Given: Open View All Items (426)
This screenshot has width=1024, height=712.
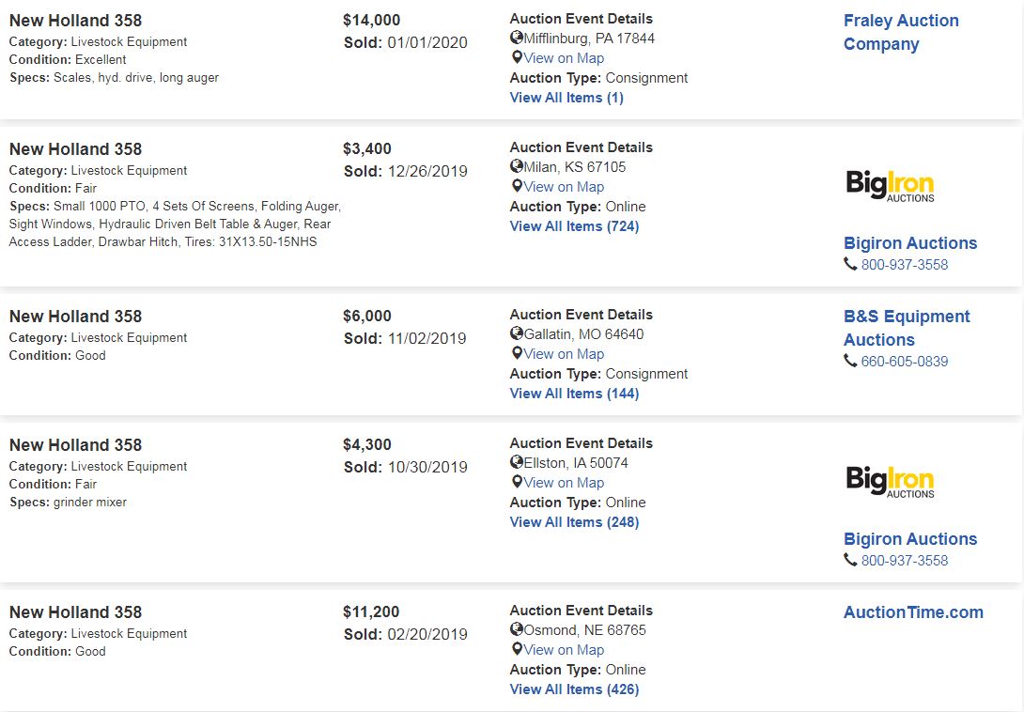Looking at the screenshot, I should pyautogui.click(x=574, y=689).
